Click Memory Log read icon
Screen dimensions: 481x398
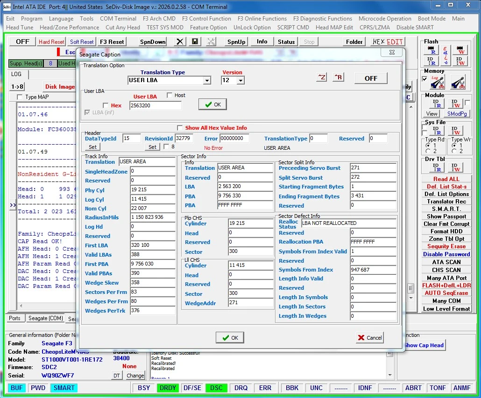437,82
